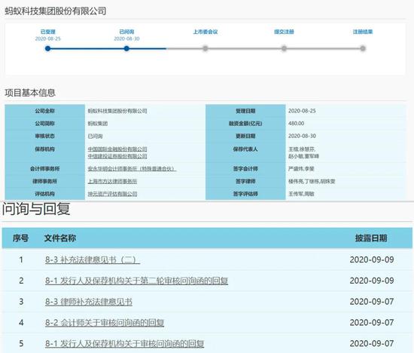Viewport: 414px width, 353px height.
Task: Open 8-1 发行人及保荐机构关于第二轮审核问询函的回复
Action: pyautogui.click(x=136, y=281)
